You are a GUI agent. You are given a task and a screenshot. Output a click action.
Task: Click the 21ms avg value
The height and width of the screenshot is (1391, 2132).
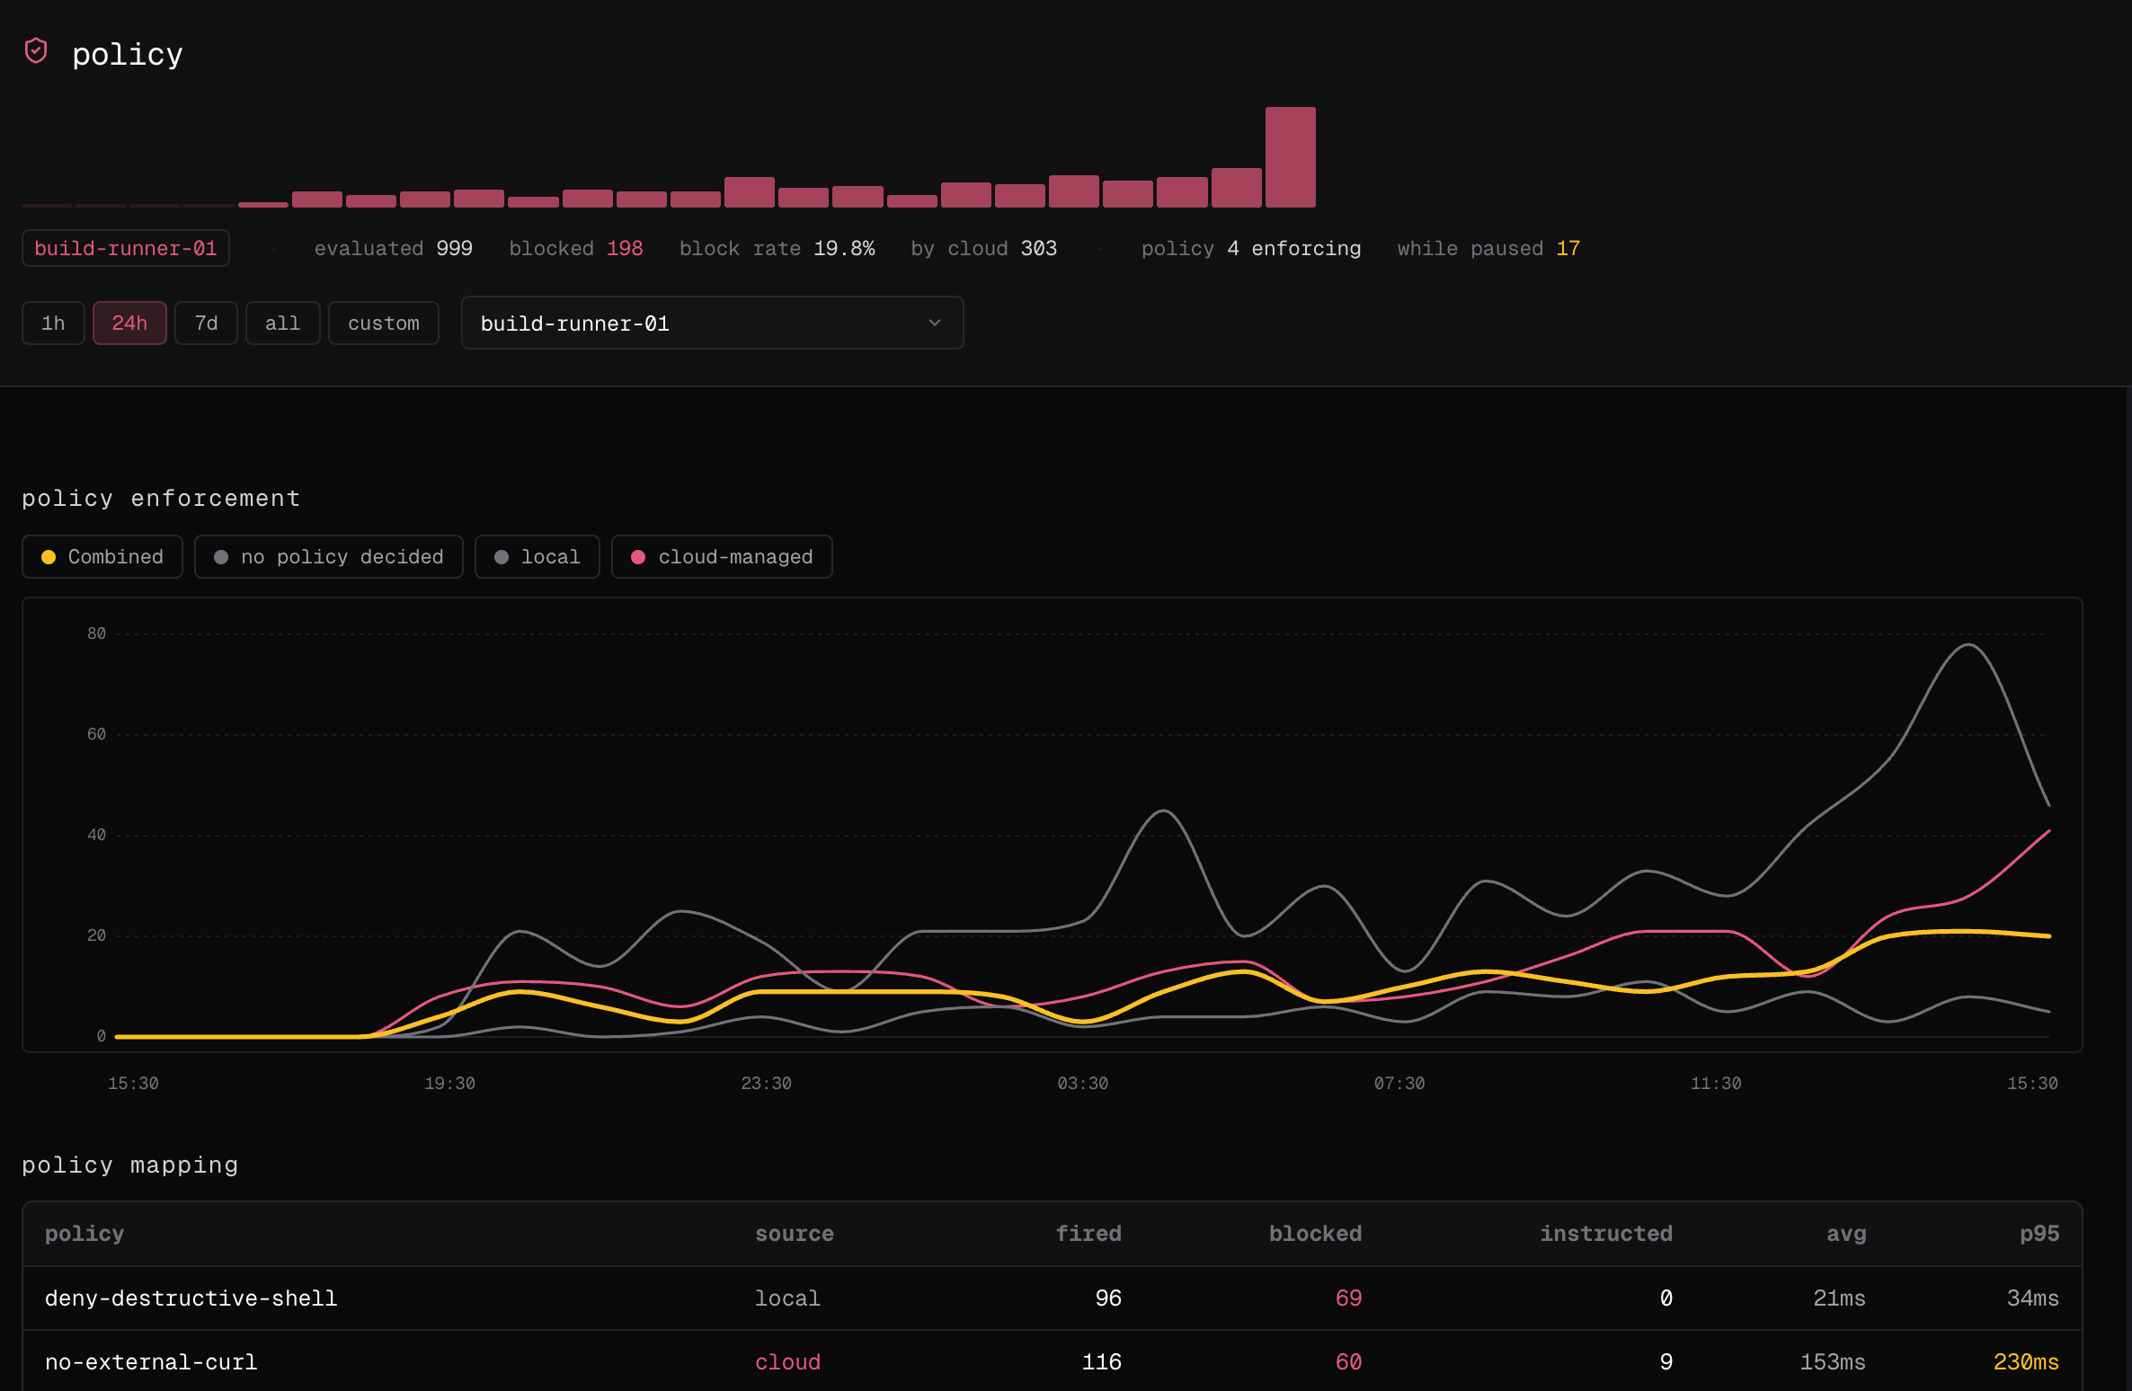tap(1839, 1298)
